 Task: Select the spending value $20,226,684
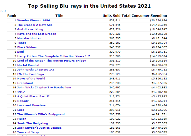coord(158,20)
